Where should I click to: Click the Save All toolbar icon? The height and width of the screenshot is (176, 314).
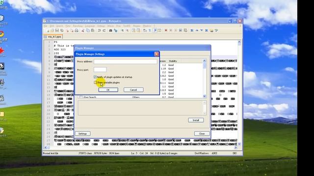(x=62, y=30)
